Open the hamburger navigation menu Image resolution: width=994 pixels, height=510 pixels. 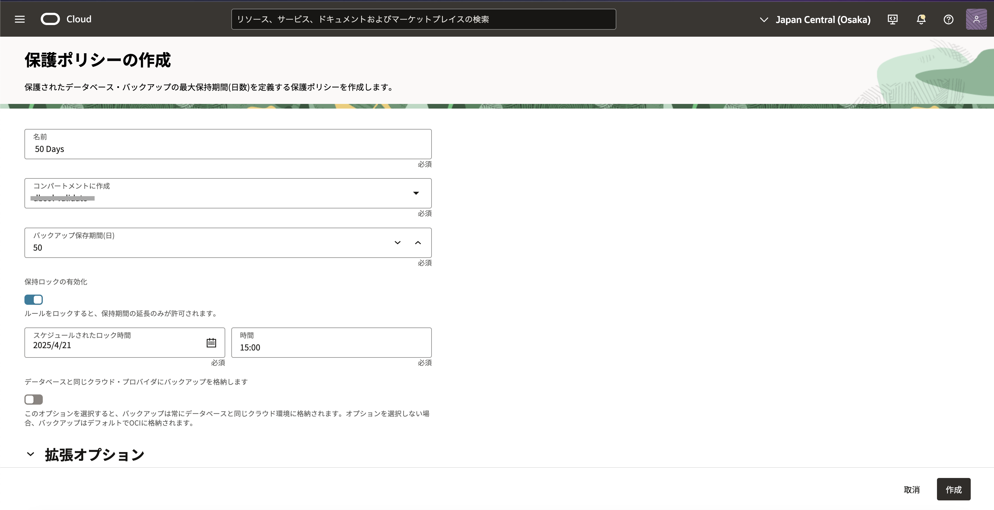[x=20, y=19]
